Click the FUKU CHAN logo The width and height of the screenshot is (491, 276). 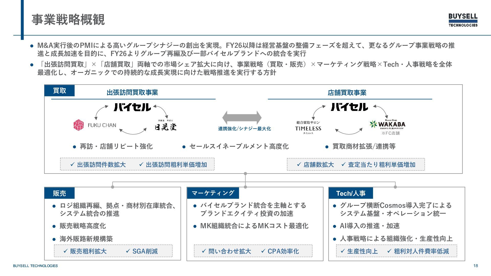(95, 125)
